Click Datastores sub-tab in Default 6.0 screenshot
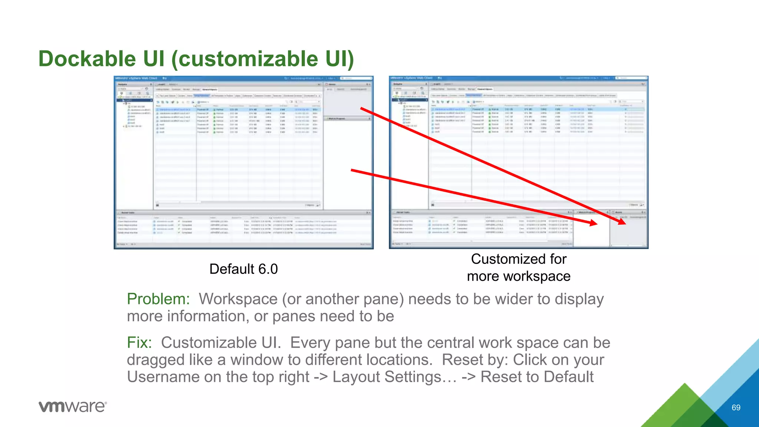The image size is (759, 427). [x=247, y=96]
